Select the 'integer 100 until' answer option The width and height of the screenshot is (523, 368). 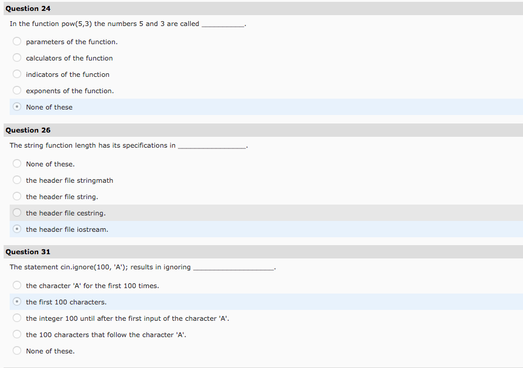click(16, 318)
